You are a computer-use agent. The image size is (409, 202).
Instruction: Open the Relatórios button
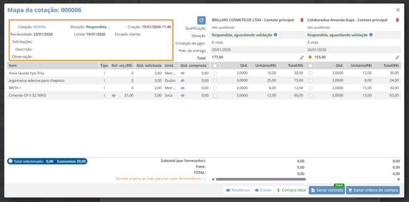(x=238, y=190)
